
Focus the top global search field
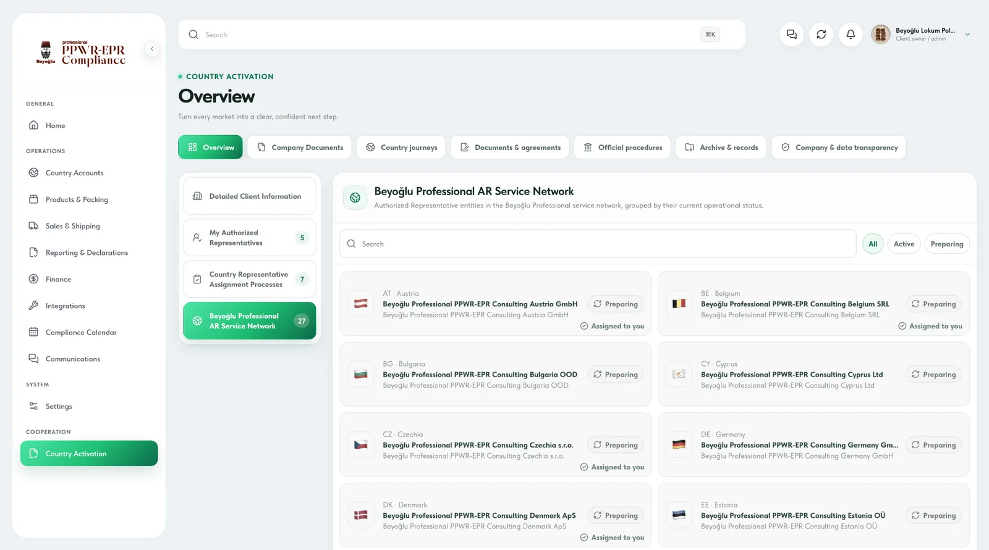[x=462, y=35]
